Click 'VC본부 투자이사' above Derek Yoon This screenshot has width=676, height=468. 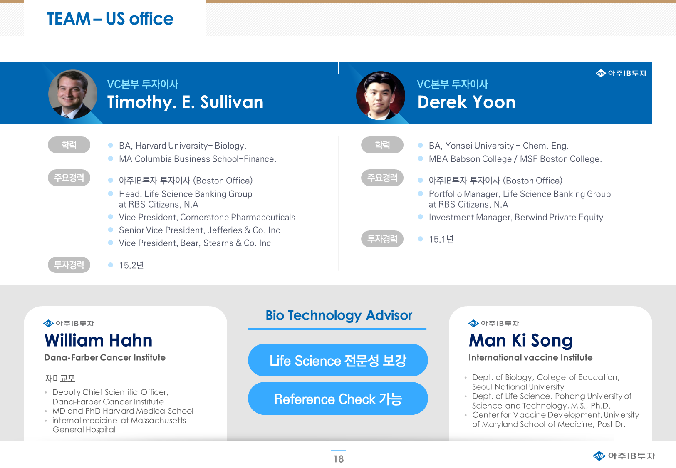(x=453, y=84)
